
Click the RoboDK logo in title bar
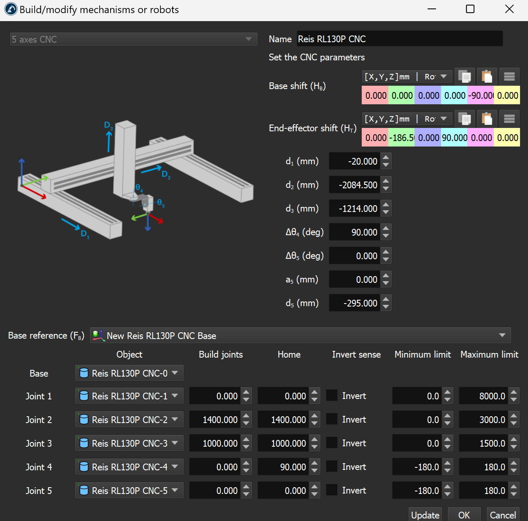(11, 9)
